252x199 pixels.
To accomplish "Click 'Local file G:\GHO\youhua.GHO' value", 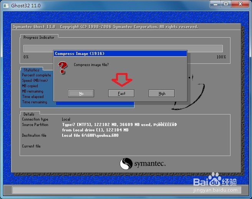I will 90,135.
